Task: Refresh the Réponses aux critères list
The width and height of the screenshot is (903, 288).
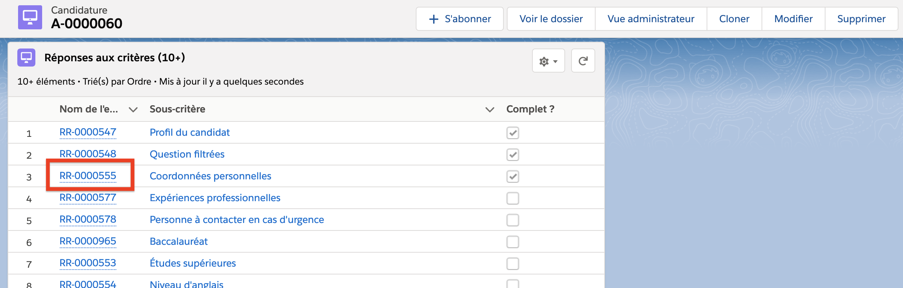Action: pos(583,61)
